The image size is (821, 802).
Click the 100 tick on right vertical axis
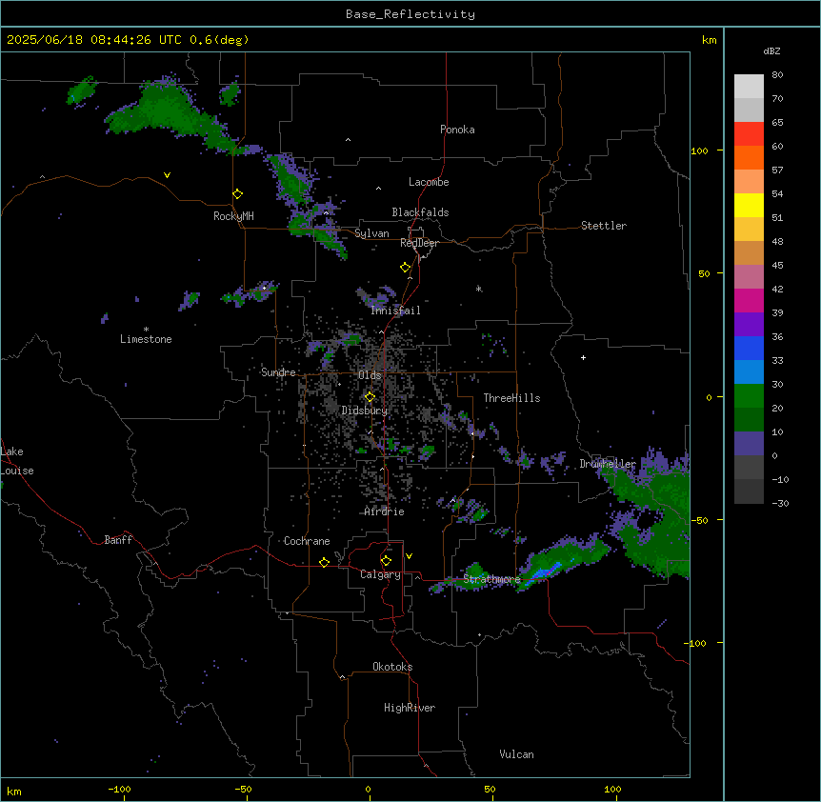[699, 150]
